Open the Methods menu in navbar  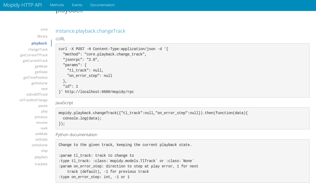57,5
